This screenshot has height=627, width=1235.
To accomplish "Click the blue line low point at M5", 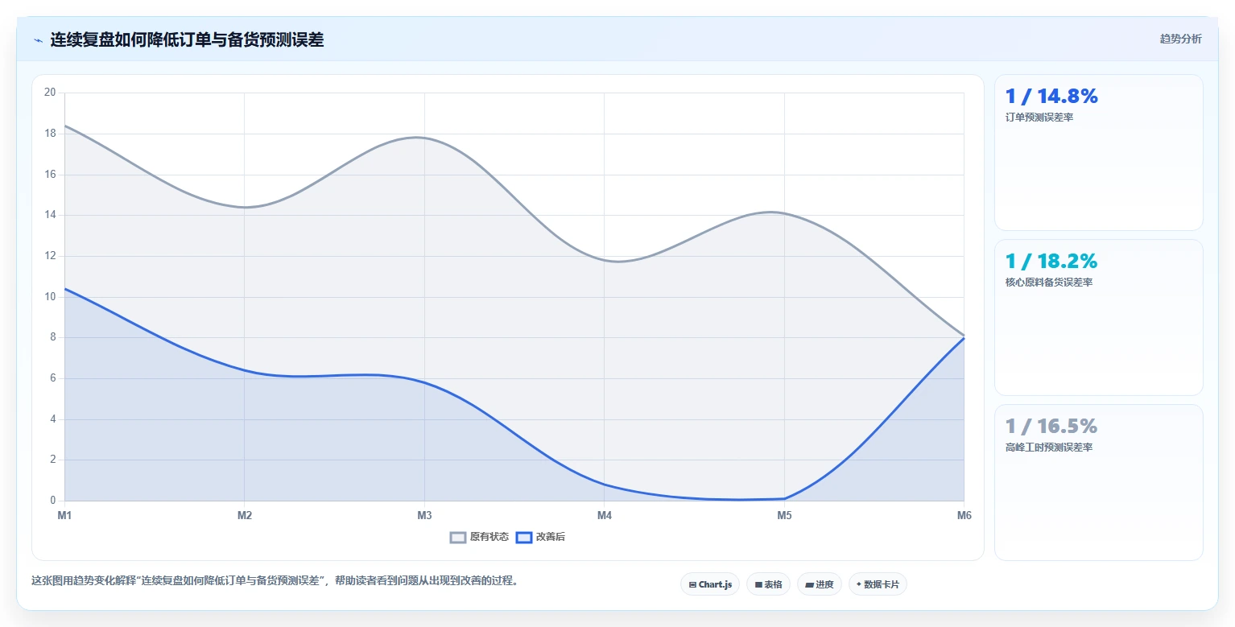I will tap(784, 499).
